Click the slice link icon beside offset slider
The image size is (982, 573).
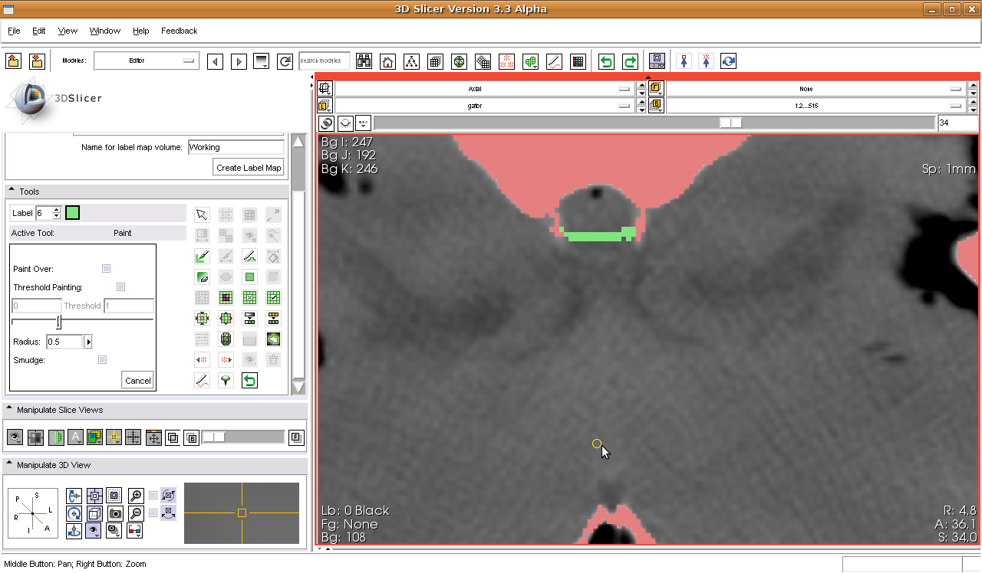click(x=326, y=123)
